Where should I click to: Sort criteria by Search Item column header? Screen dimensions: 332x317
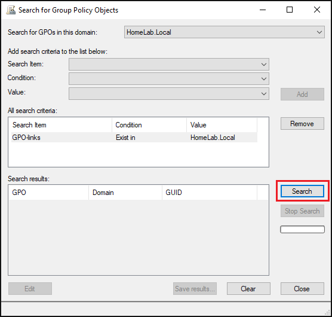(x=60, y=125)
